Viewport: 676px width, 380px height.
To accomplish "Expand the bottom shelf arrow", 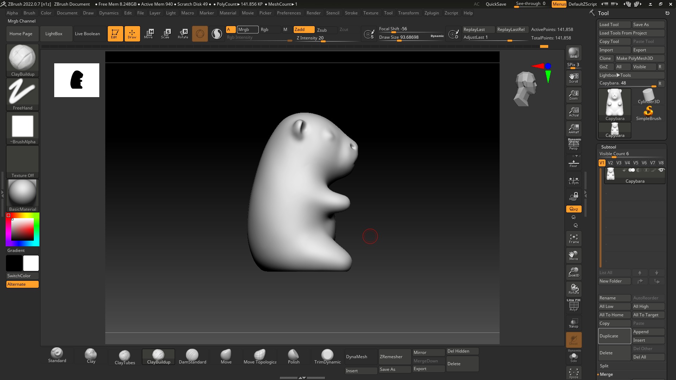I will coord(302,378).
